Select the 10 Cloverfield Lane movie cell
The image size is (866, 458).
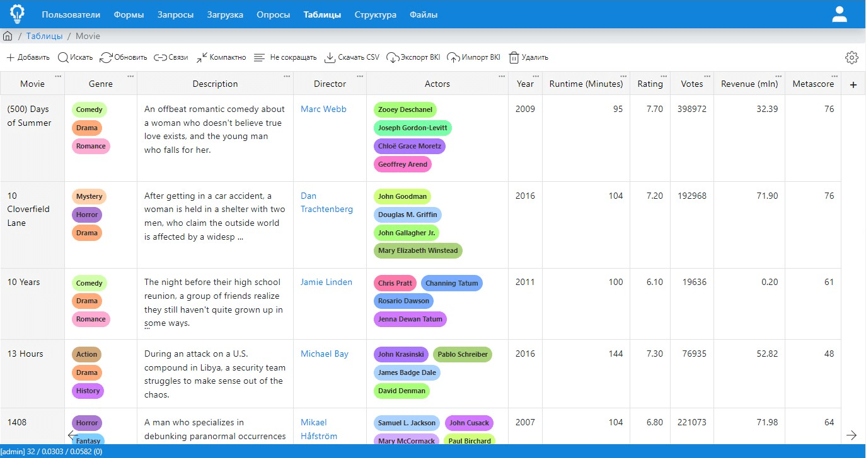(32, 225)
